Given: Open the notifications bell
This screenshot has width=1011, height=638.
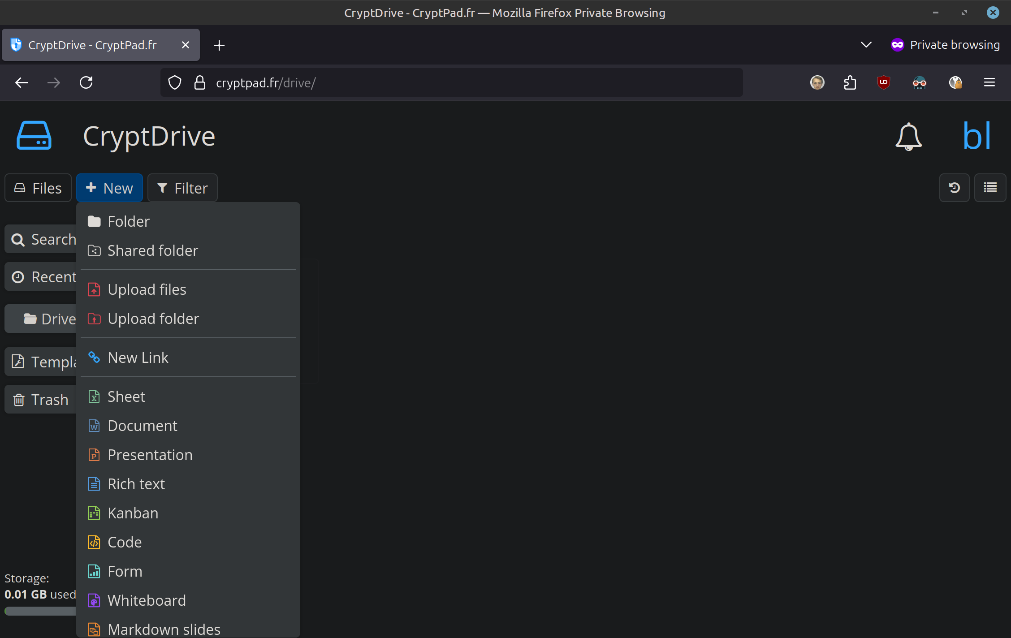Looking at the screenshot, I should 908,136.
